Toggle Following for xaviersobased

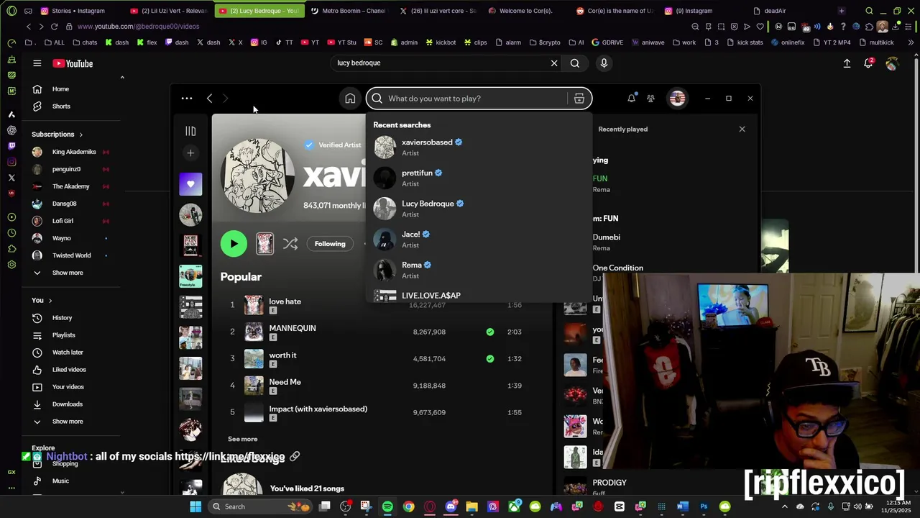(x=330, y=244)
